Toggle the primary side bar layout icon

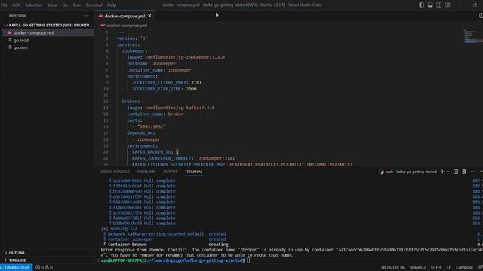[x=421, y=5]
